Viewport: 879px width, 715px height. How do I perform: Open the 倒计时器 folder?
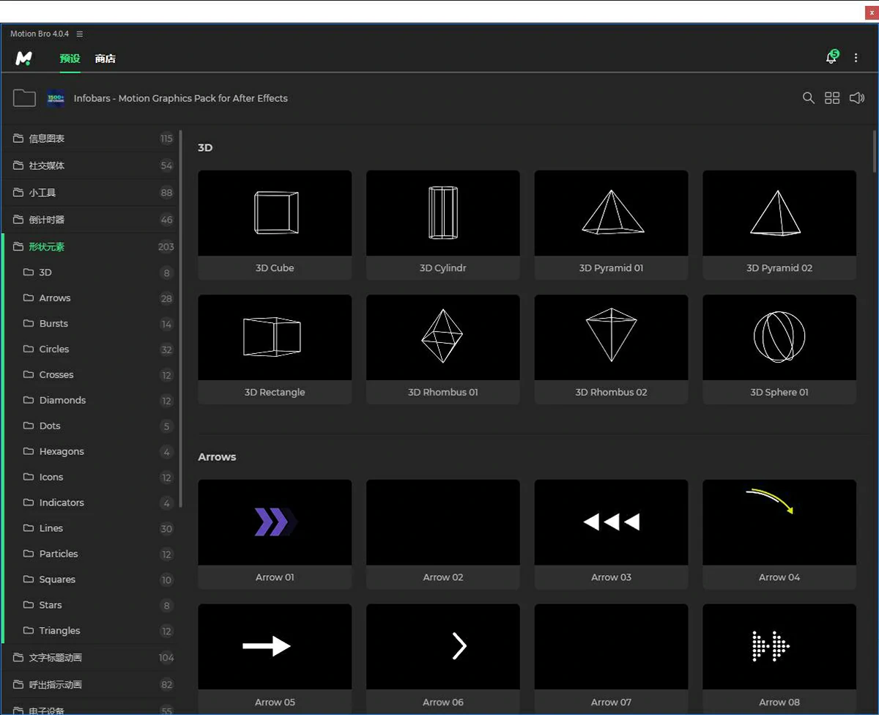(90, 220)
